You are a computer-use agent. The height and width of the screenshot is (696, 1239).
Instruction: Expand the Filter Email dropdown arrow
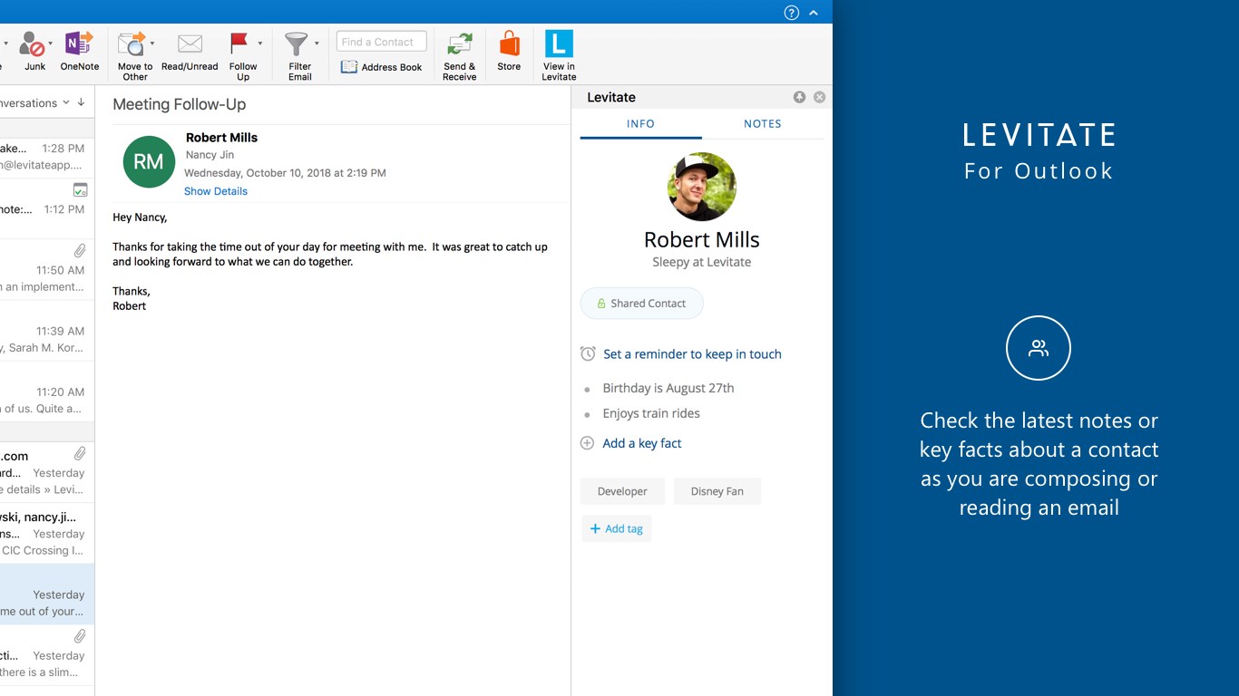pyautogui.click(x=317, y=43)
